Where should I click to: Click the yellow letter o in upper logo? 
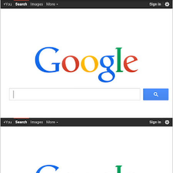tap(90, 64)
